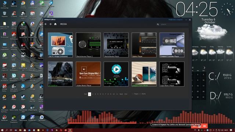Click the search magnifier icon
The width and height of the screenshot is (235, 132).
pos(158,25)
